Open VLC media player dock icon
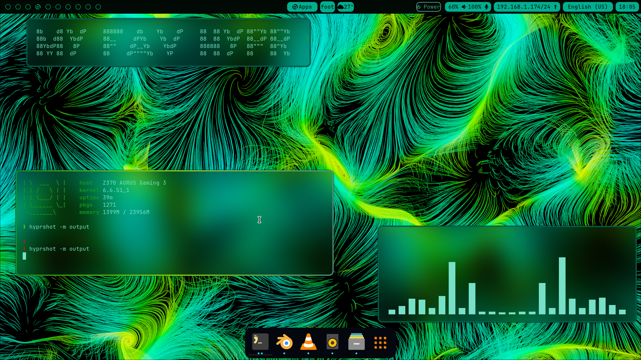641x360 pixels. (x=308, y=342)
